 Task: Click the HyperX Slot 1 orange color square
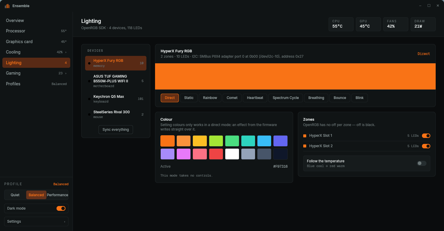(x=305, y=136)
